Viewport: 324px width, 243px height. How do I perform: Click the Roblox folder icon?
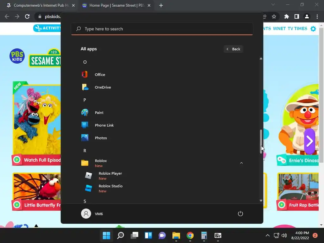point(85,163)
